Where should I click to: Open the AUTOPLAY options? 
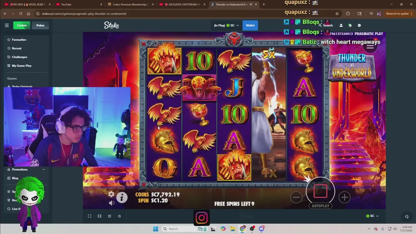320,206
